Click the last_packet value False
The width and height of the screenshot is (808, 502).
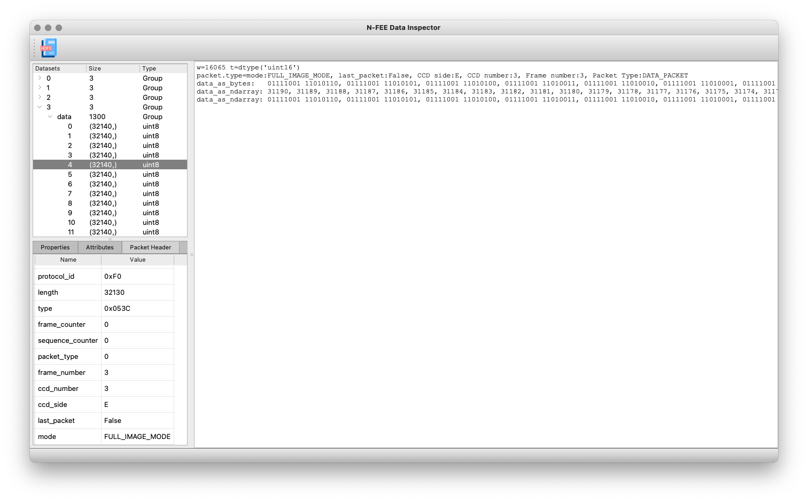pyautogui.click(x=113, y=420)
